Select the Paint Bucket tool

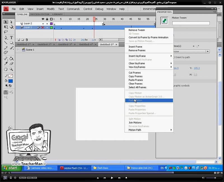point(11,58)
